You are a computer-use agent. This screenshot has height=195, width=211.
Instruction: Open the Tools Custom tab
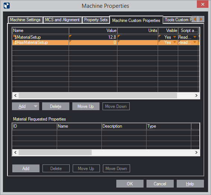(x=177, y=20)
